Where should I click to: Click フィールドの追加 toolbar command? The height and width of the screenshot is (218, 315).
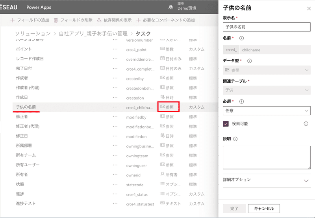pos(30,20)
